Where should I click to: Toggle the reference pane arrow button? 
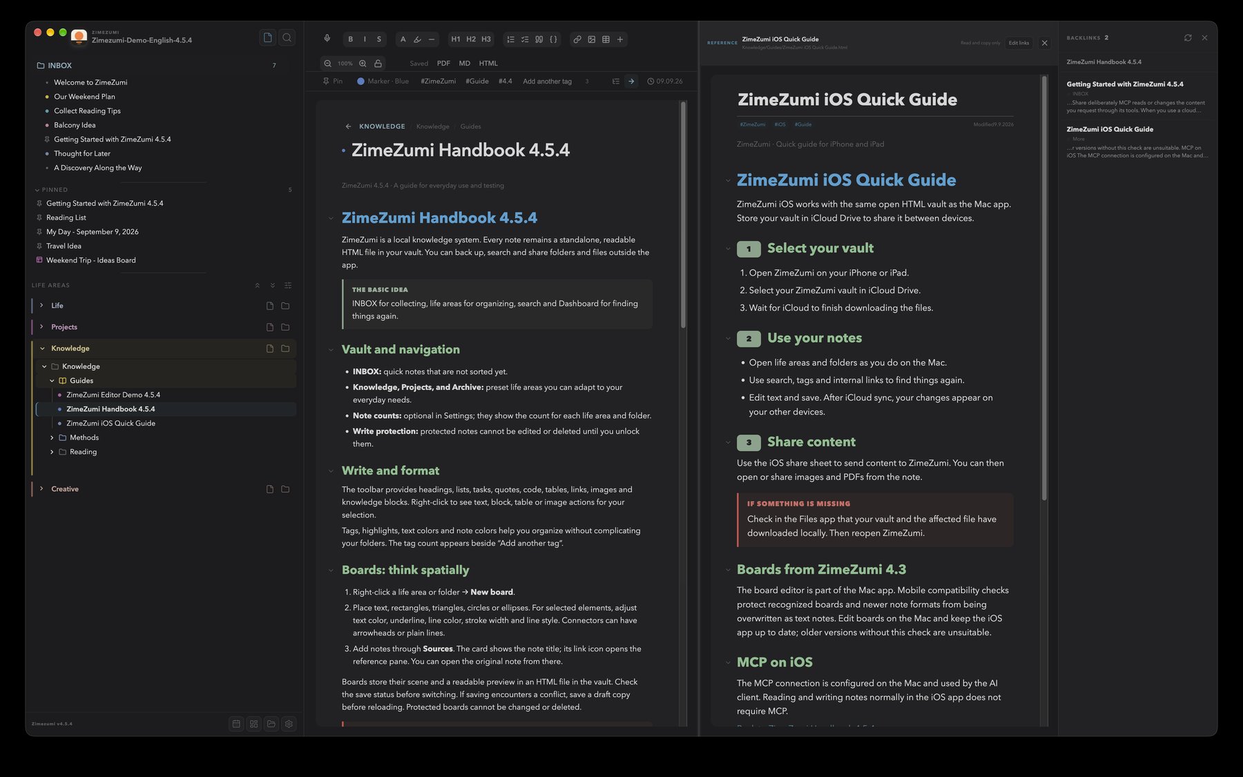630,81
